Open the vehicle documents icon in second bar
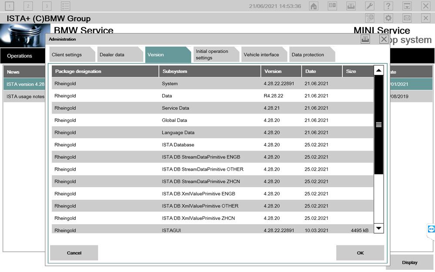 click(369, 18)
